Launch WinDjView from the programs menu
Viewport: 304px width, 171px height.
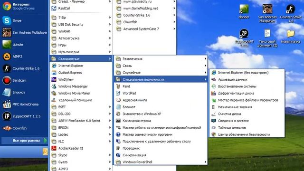click(x=81, y=79)
